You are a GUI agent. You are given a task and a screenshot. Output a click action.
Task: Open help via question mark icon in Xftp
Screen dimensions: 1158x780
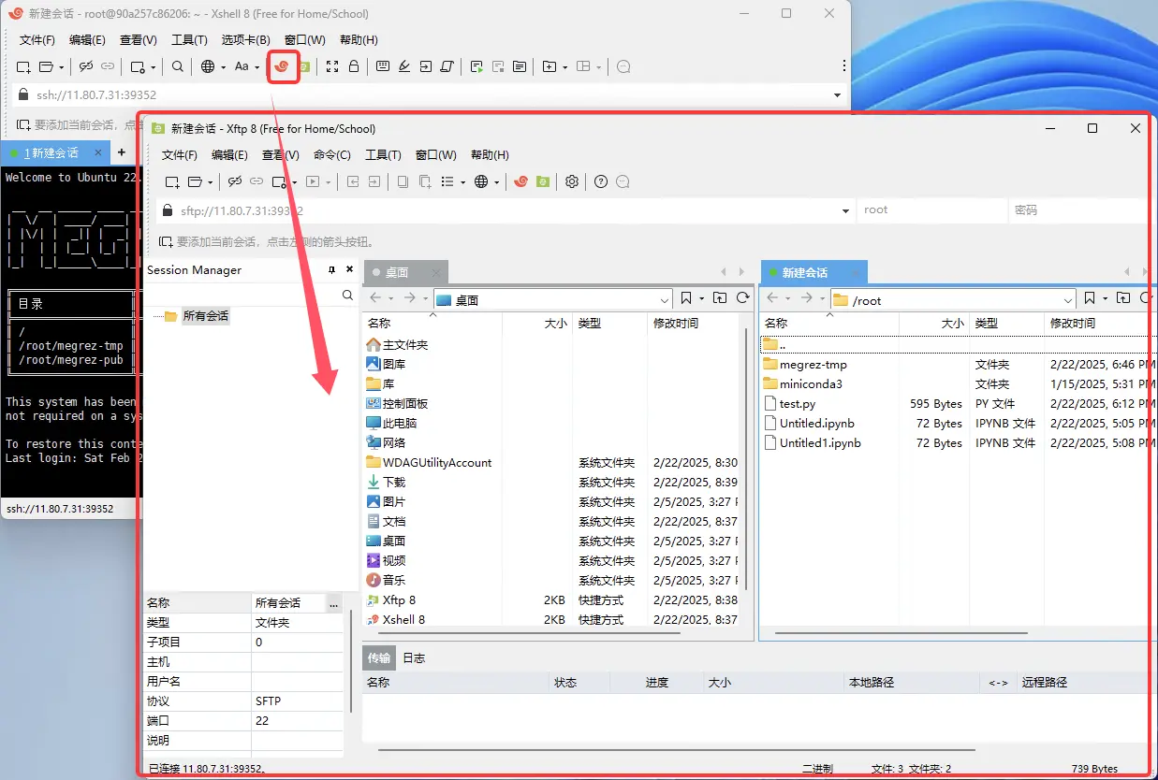coord(599,181)
